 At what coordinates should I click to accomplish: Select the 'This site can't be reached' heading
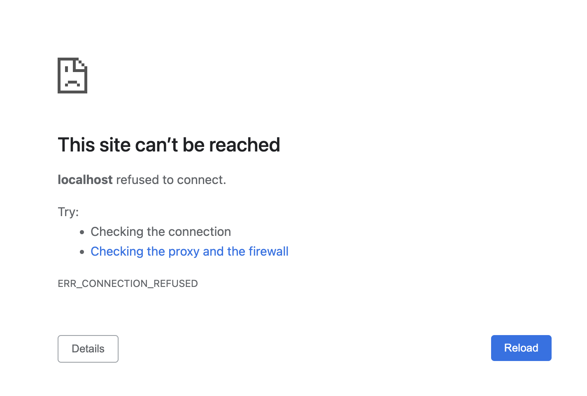point(169,144)
